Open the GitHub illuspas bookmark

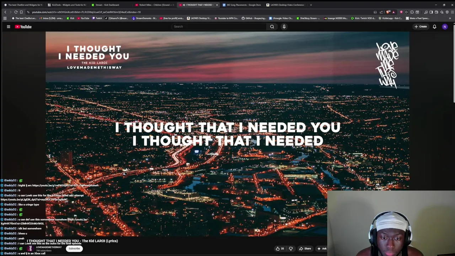pyautogui.click(x=253, y=18)
